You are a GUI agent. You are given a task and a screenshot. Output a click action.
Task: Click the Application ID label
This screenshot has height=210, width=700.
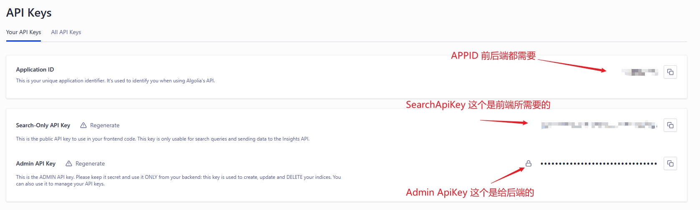35,69
